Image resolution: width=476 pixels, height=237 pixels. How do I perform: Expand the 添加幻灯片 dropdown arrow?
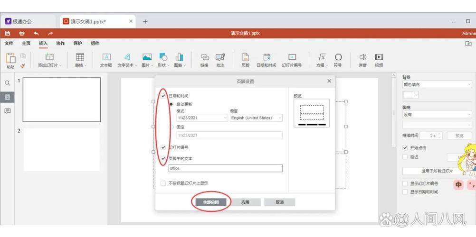pos(60,65)
